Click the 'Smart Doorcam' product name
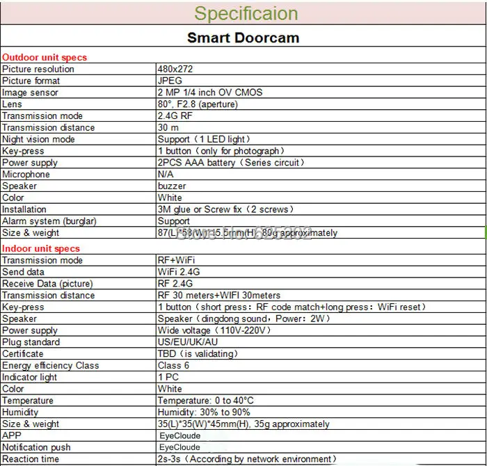This screenshot has height=466, width=487. click(243, 38)
